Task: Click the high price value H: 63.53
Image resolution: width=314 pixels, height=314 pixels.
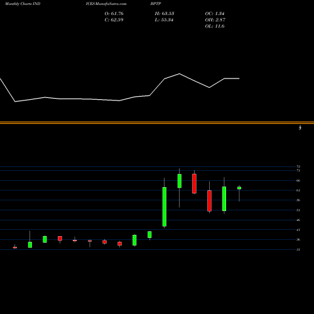Action: pyautogui.click(x=165, y=13)
